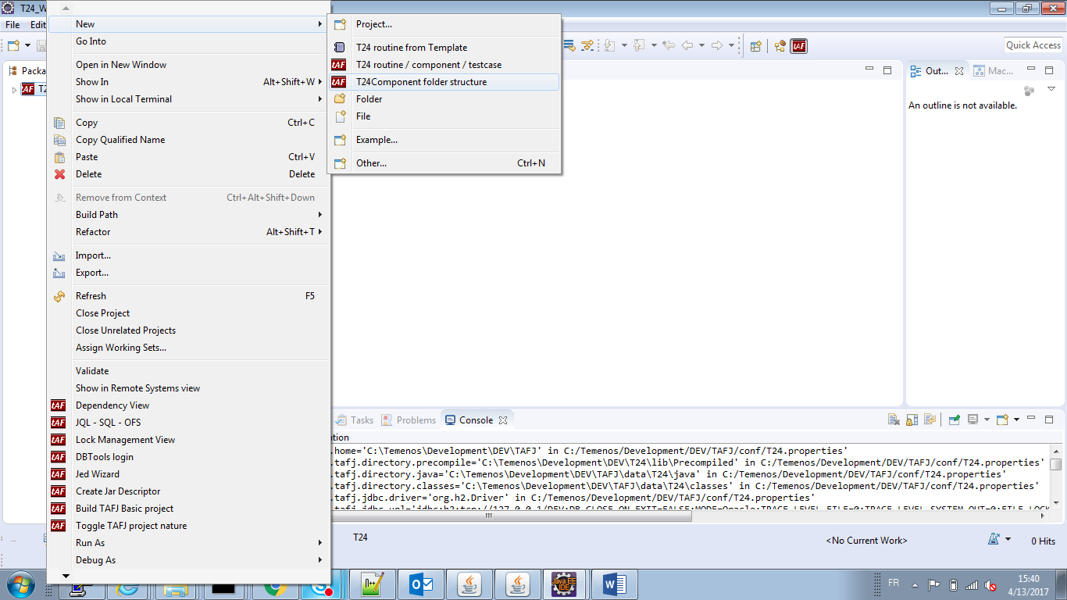Click the TAFJ perspective icon in toolbar

coord(798,46)
